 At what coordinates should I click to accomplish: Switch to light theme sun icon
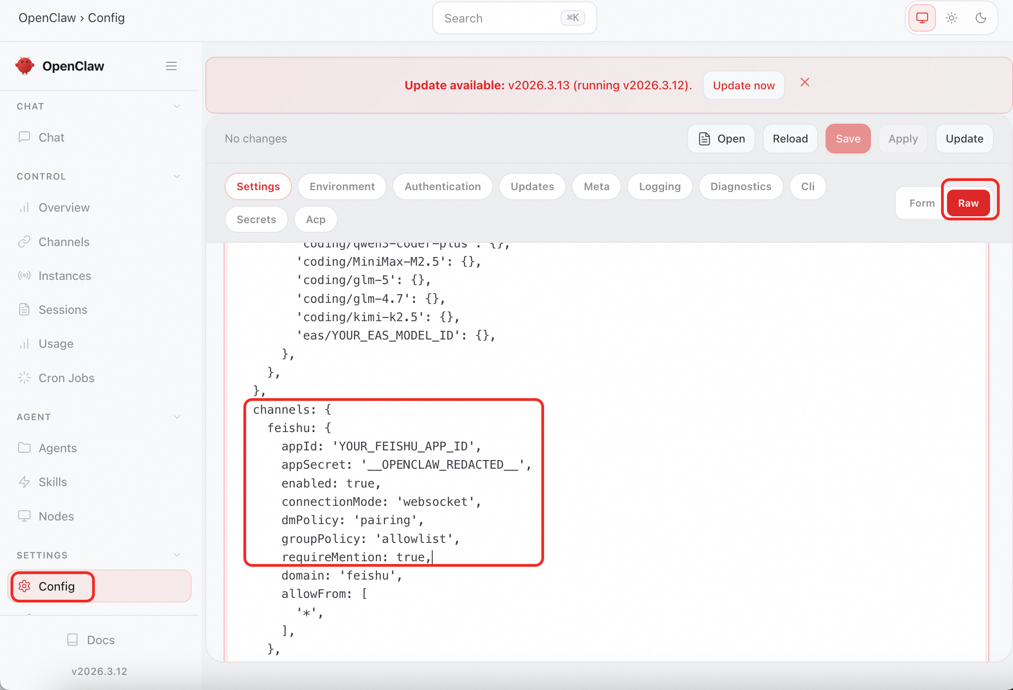(952, 18)
